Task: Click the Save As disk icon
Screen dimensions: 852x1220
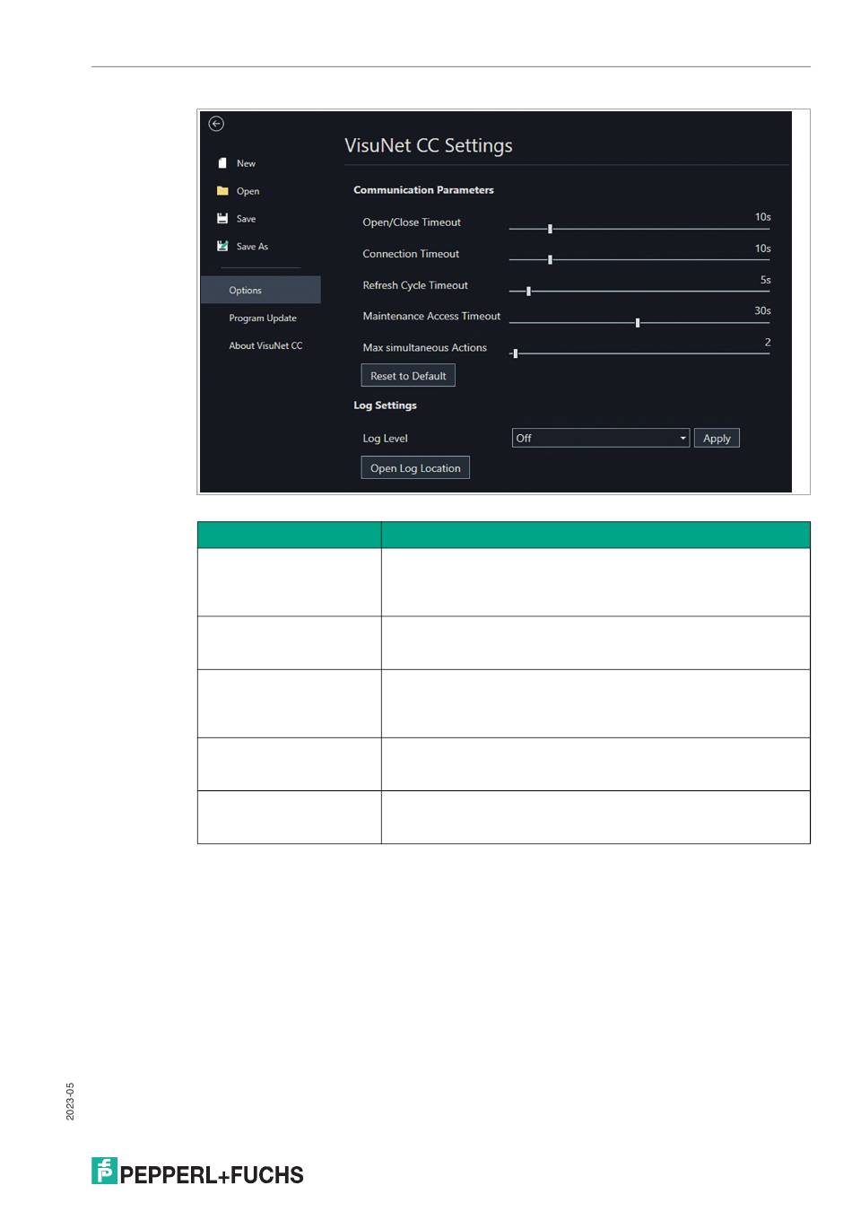Action: point(222,246)
